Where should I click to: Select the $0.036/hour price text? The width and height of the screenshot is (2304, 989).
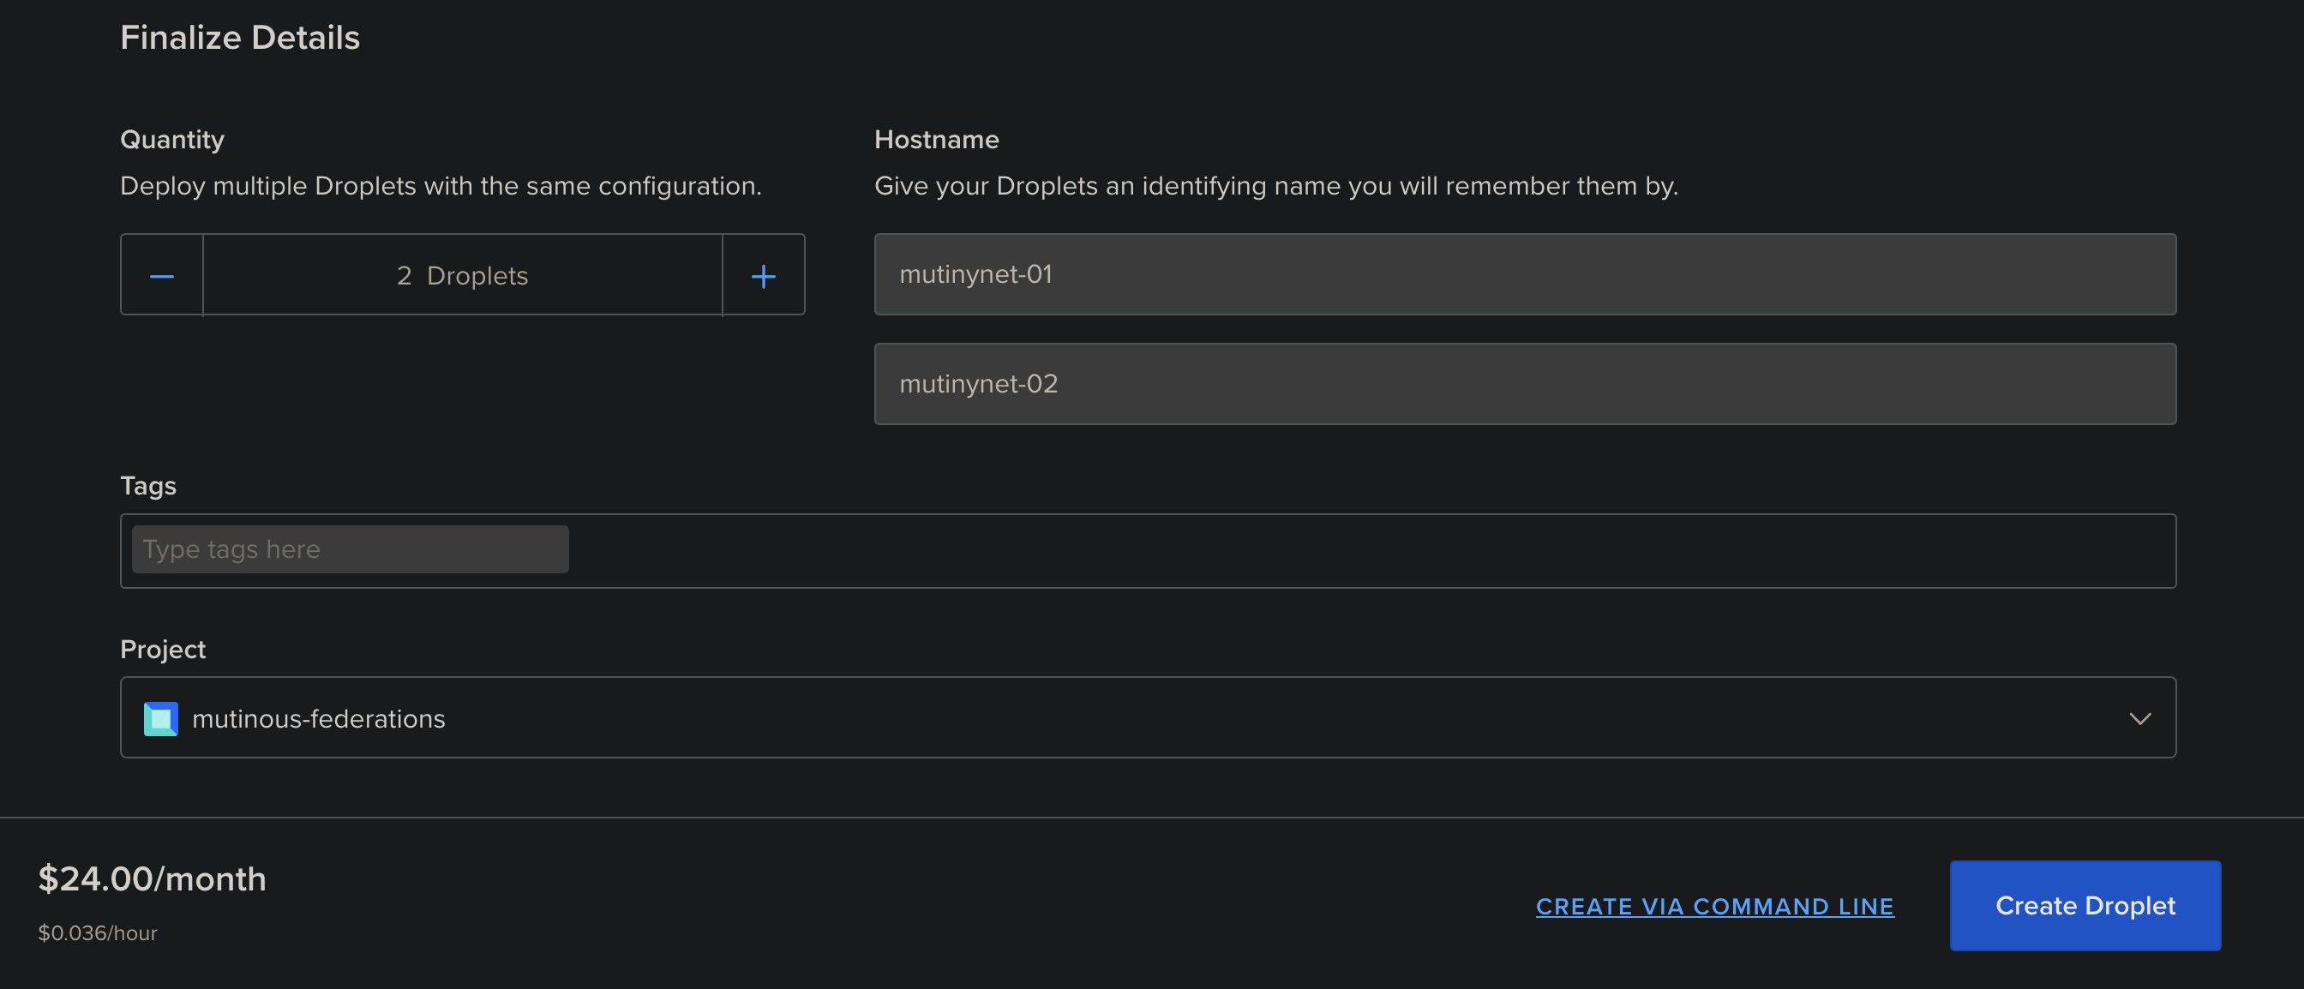[98, 932]
